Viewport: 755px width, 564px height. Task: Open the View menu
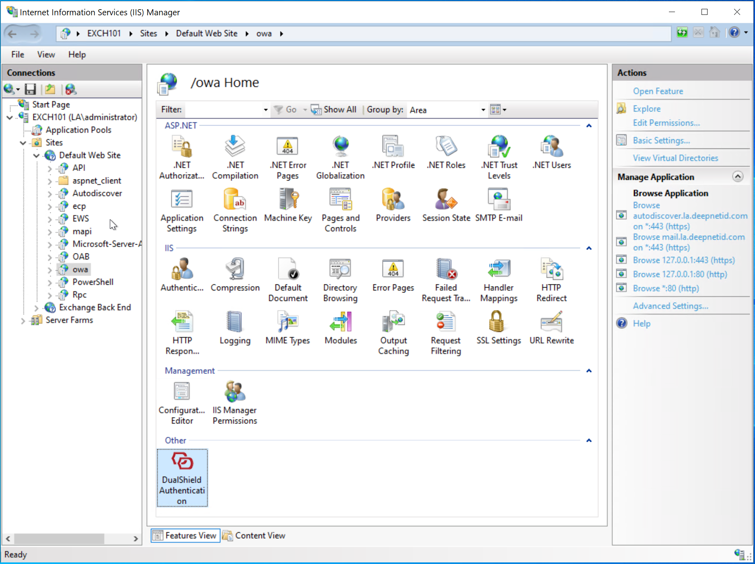46,55
